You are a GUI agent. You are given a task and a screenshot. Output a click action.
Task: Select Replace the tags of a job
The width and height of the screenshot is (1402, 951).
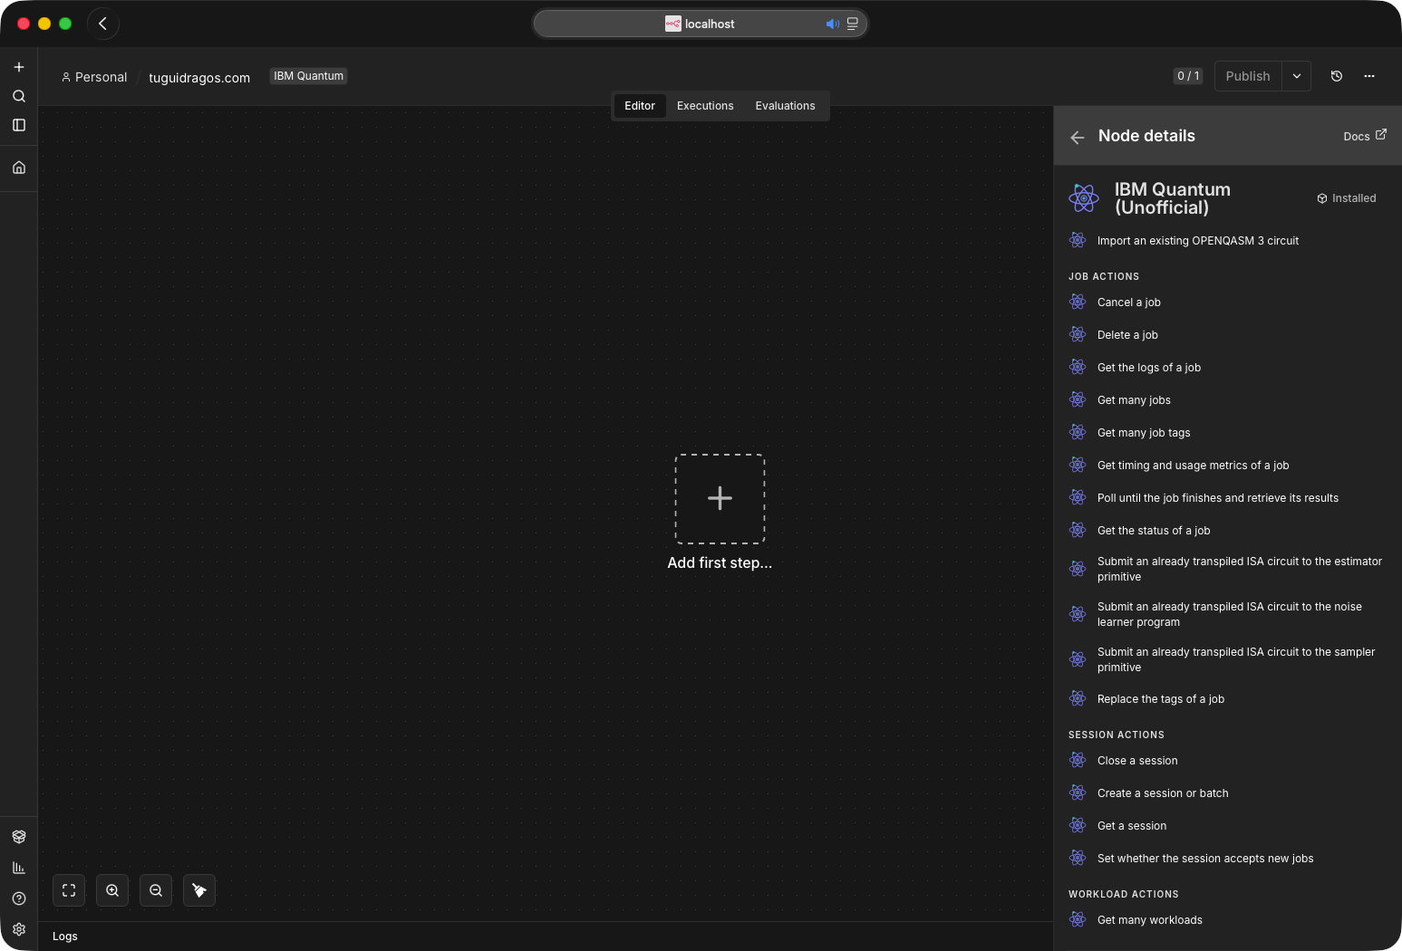[x=1228, y=699]
